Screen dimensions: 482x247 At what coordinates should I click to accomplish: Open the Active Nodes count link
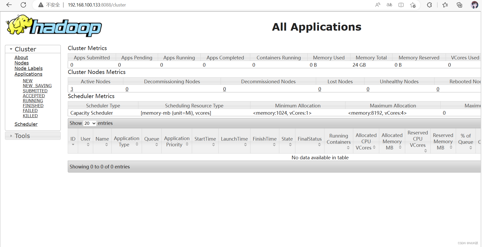coord(72,89)
